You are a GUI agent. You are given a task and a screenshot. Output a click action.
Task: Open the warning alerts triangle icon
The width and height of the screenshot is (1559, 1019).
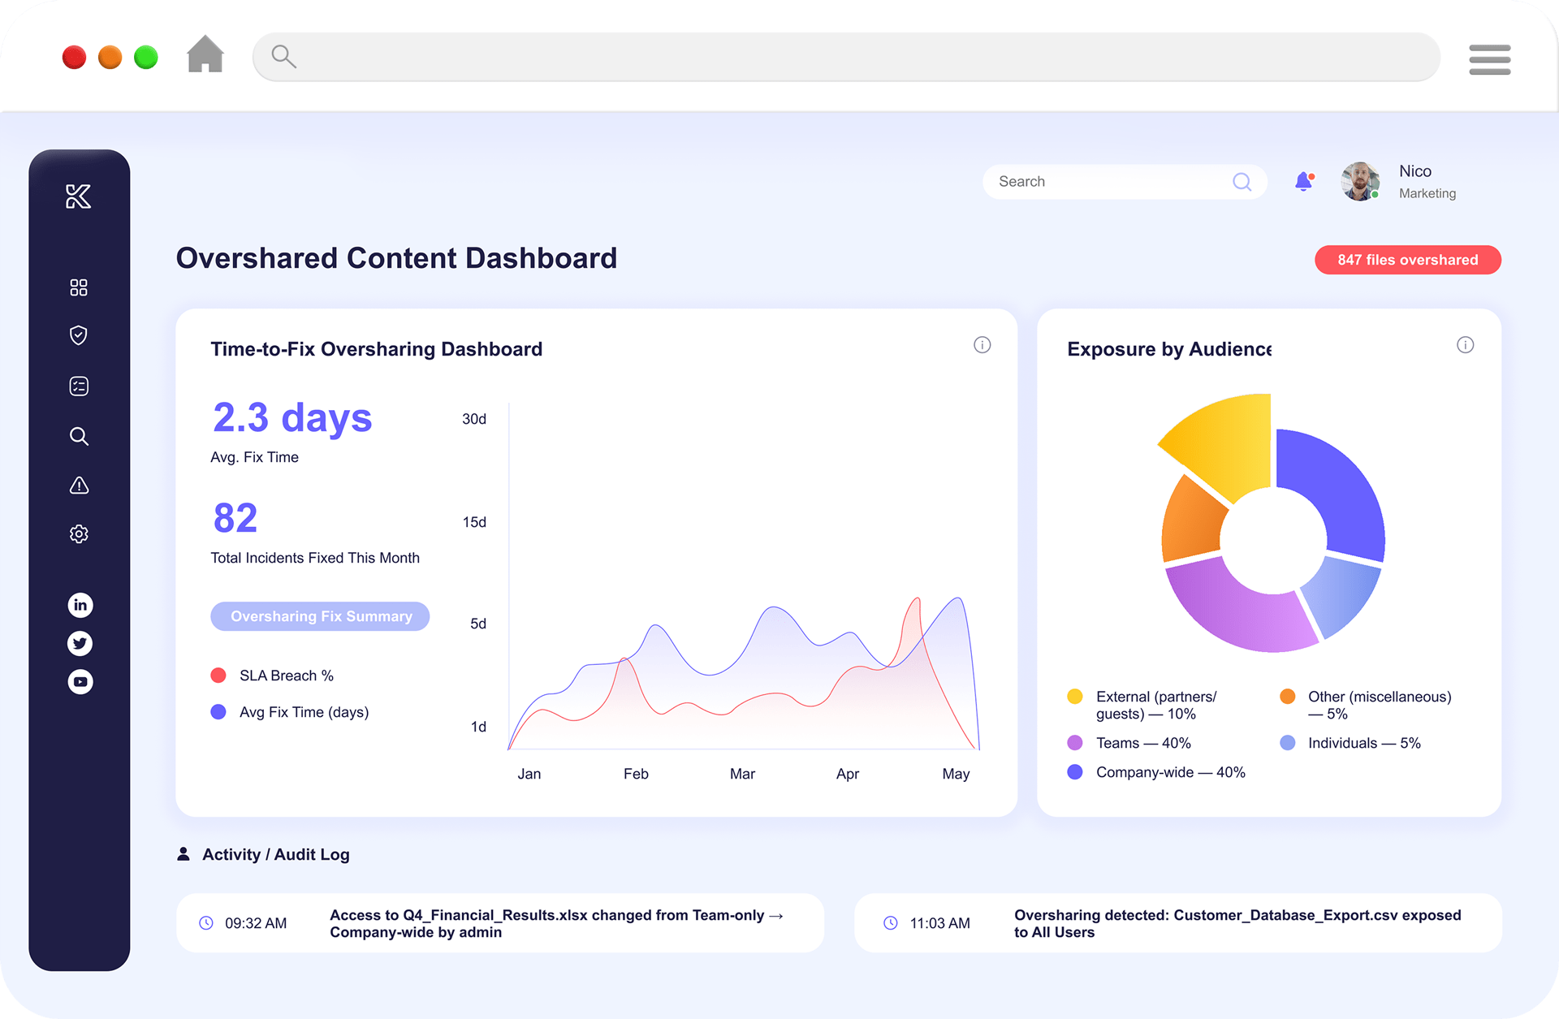point(79,486)
